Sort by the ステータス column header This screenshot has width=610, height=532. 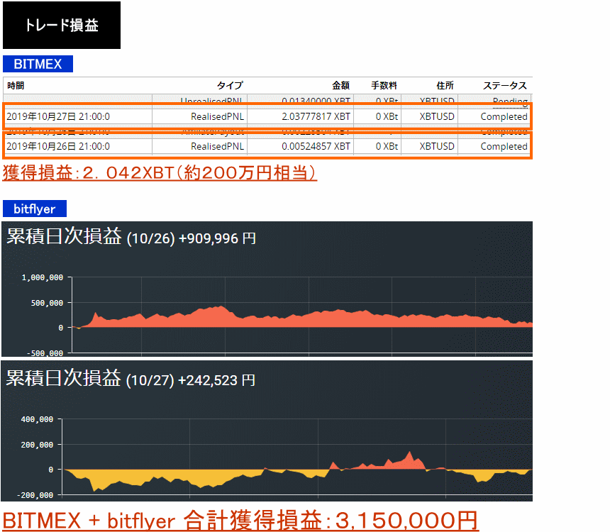(x=505, y=85)
